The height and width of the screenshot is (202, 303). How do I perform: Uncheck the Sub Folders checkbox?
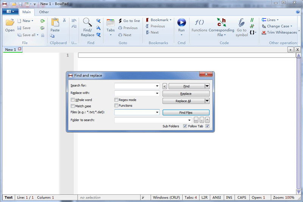coord(185,126)
